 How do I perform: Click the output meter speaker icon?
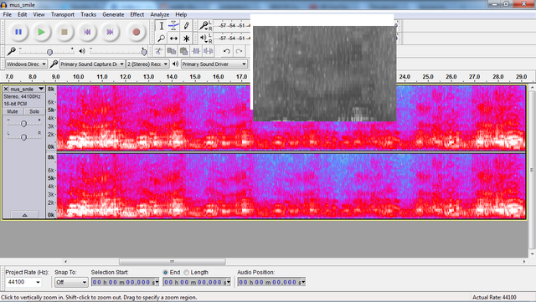204,38
